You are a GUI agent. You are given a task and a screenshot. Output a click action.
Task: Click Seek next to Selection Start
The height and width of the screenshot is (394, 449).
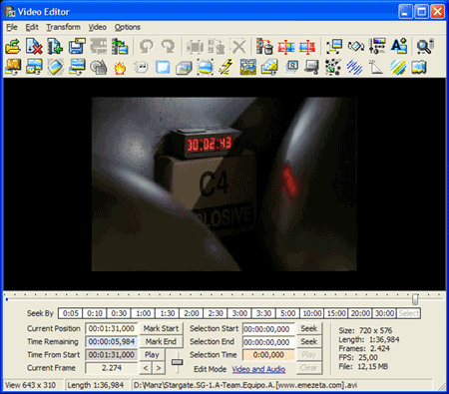pyautogui.click(x=309, y=328)
